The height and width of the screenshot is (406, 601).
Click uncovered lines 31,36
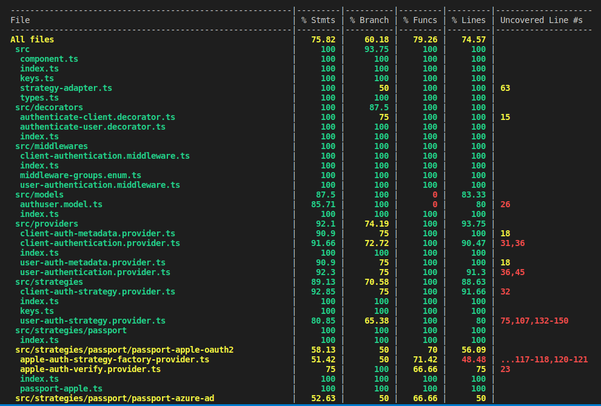(512, 243)
